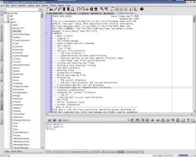Click the play triangle icon in Poplog toolbar

(147, 120)
